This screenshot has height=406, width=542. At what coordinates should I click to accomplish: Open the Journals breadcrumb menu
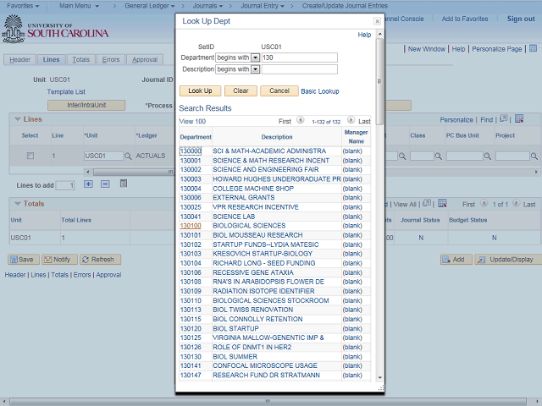207,6
